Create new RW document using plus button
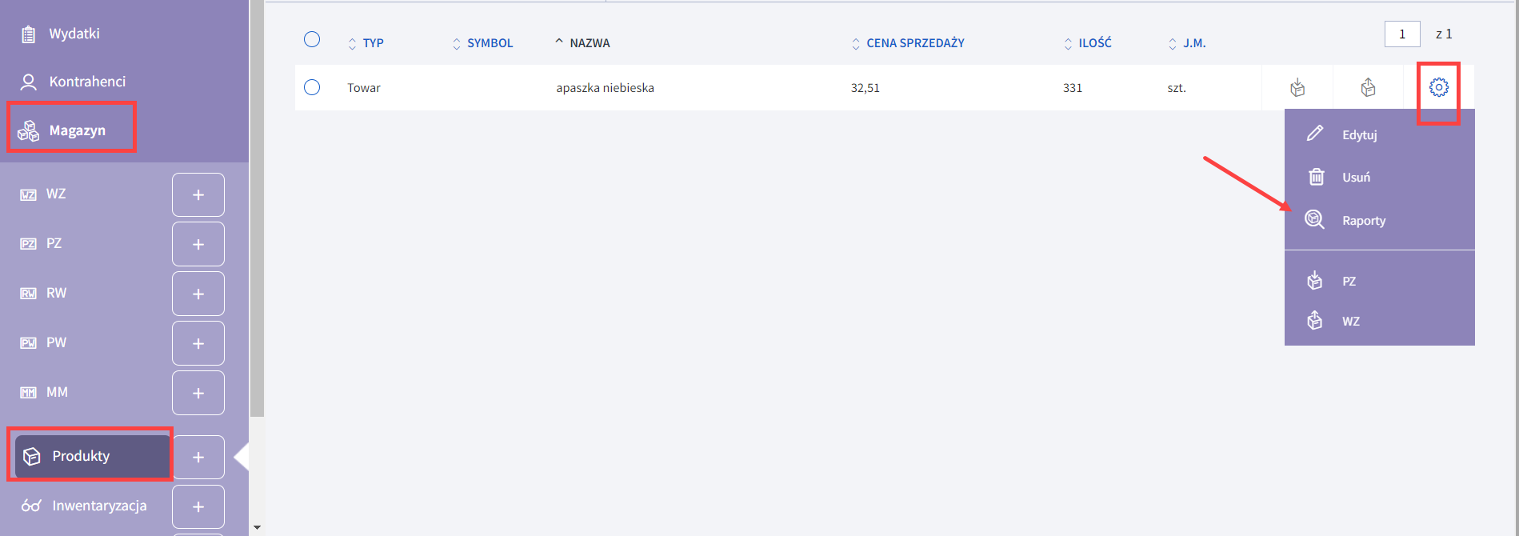 [x=198, y=294]
